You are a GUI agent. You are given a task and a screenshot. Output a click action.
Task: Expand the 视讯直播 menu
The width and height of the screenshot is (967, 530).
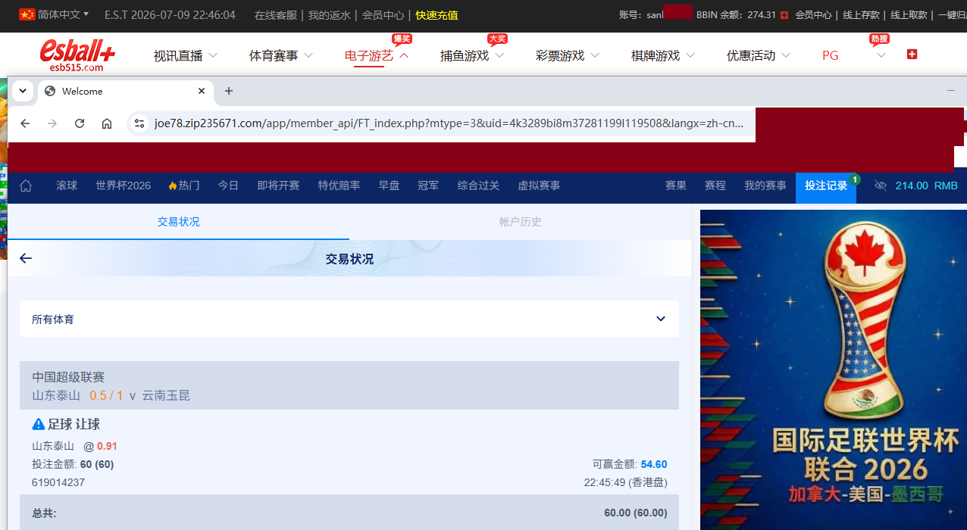pyautogui.click(x=185, y=55)
